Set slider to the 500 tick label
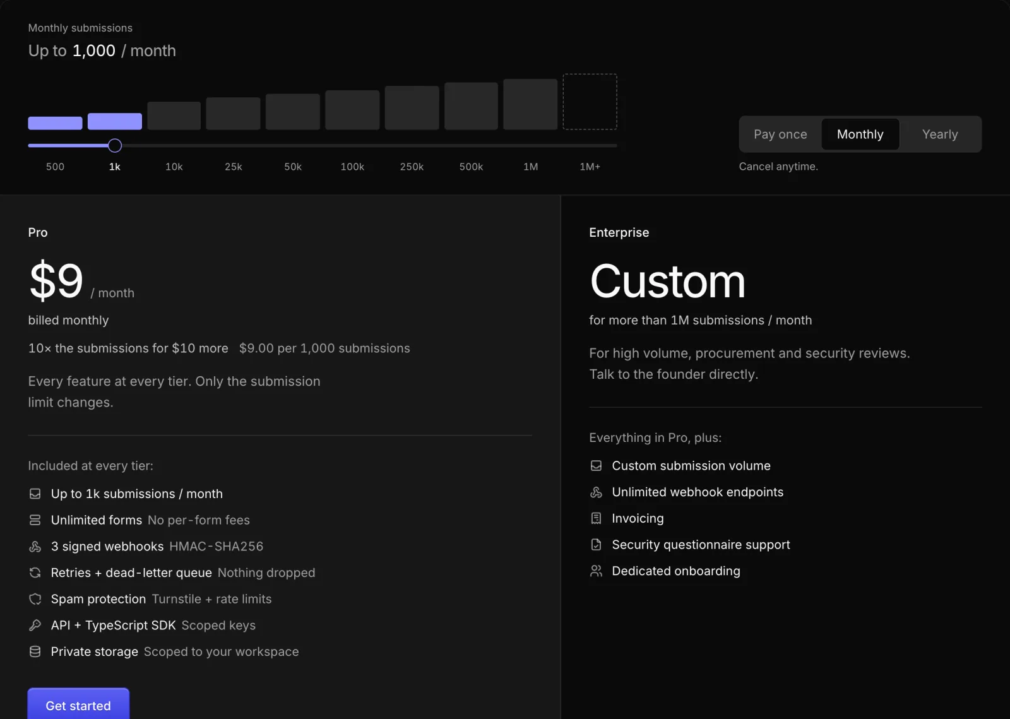 coord(55,167)
